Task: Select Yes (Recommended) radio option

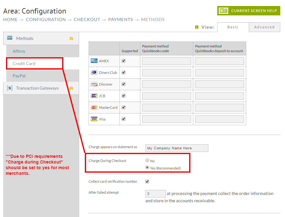Action: tap(147, 167)
